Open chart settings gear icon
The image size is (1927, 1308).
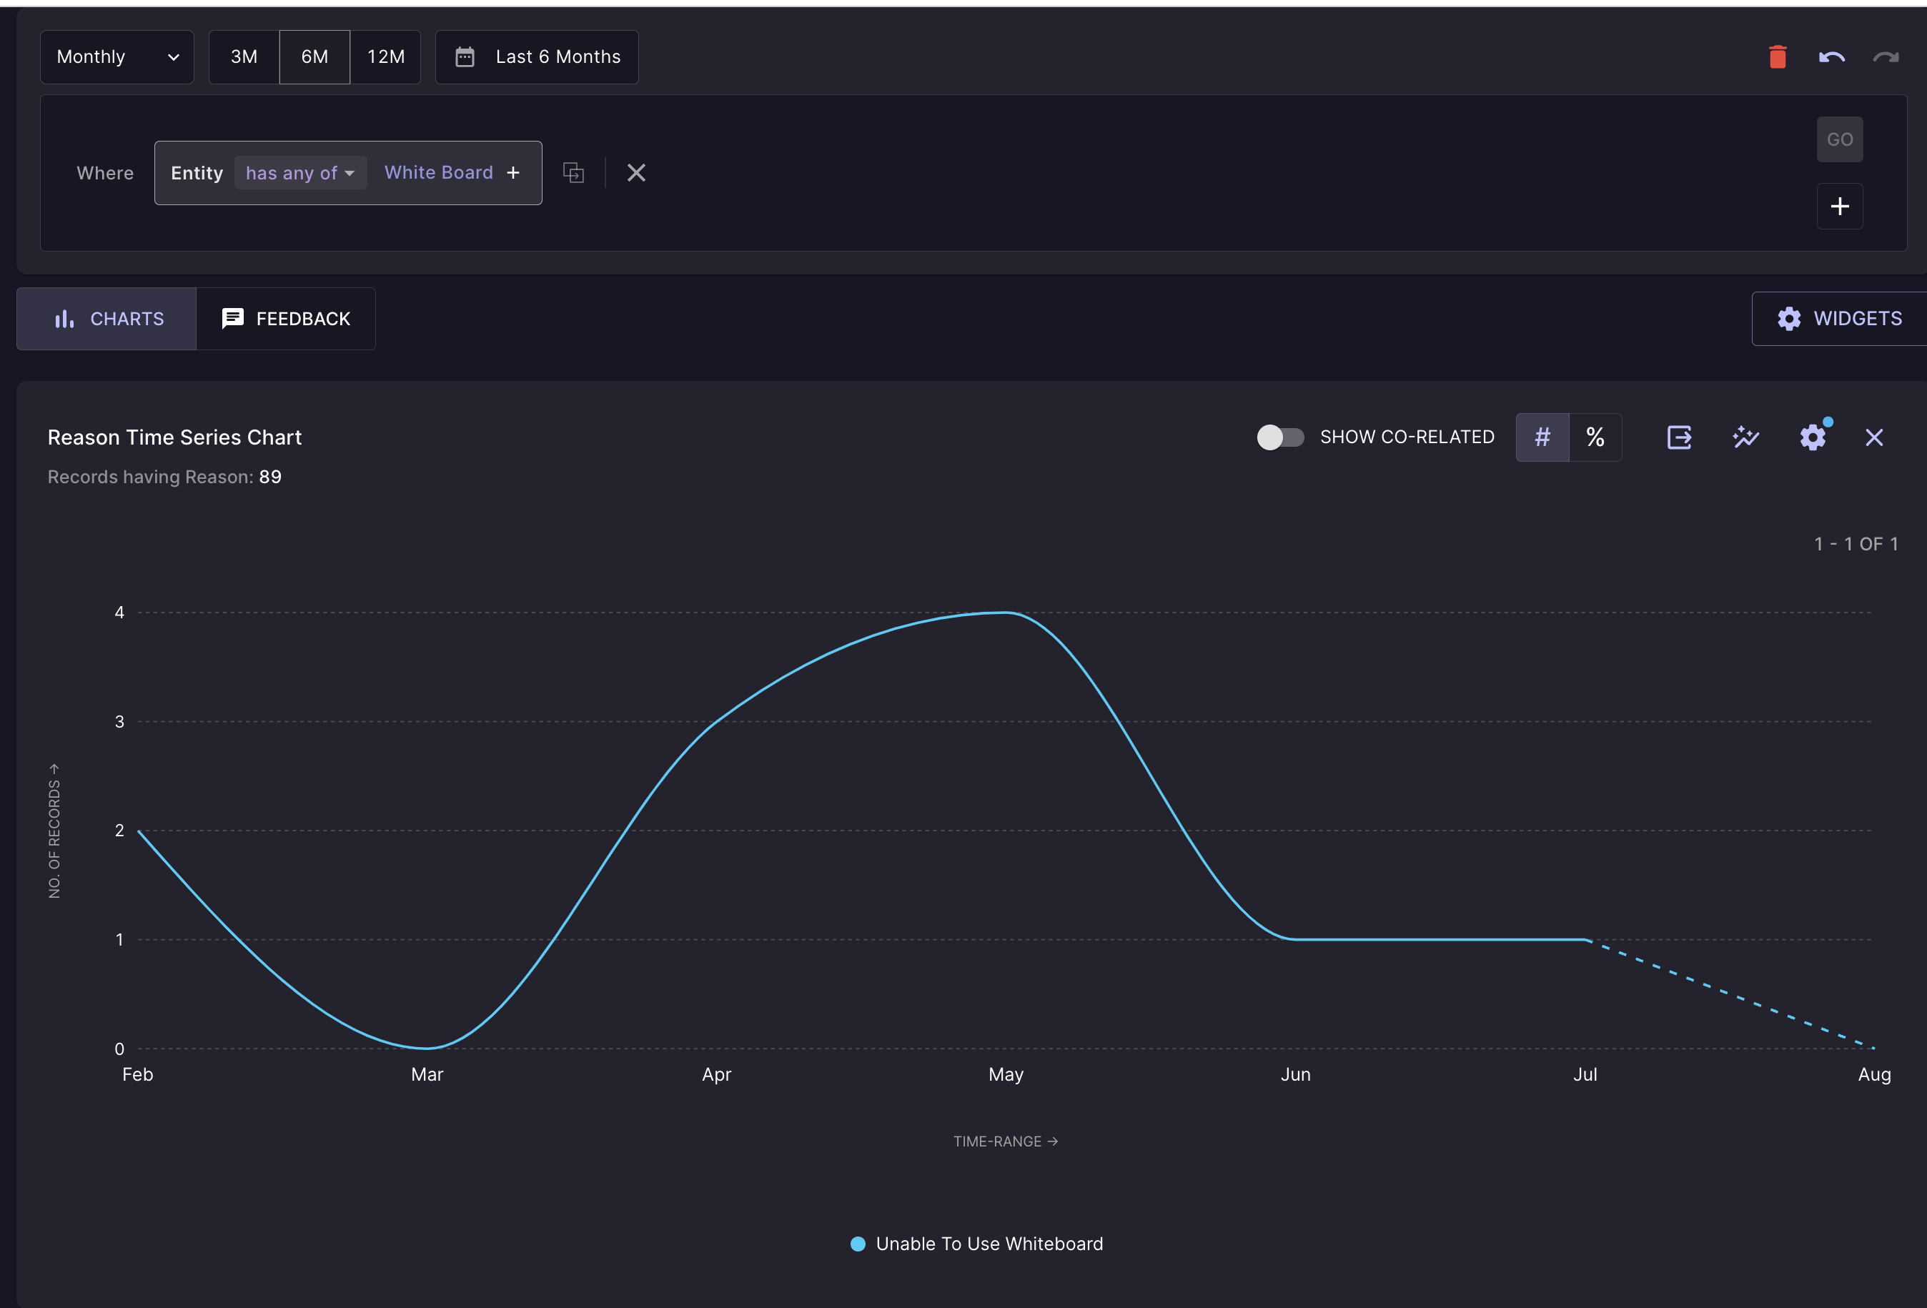coord(1813,437)
